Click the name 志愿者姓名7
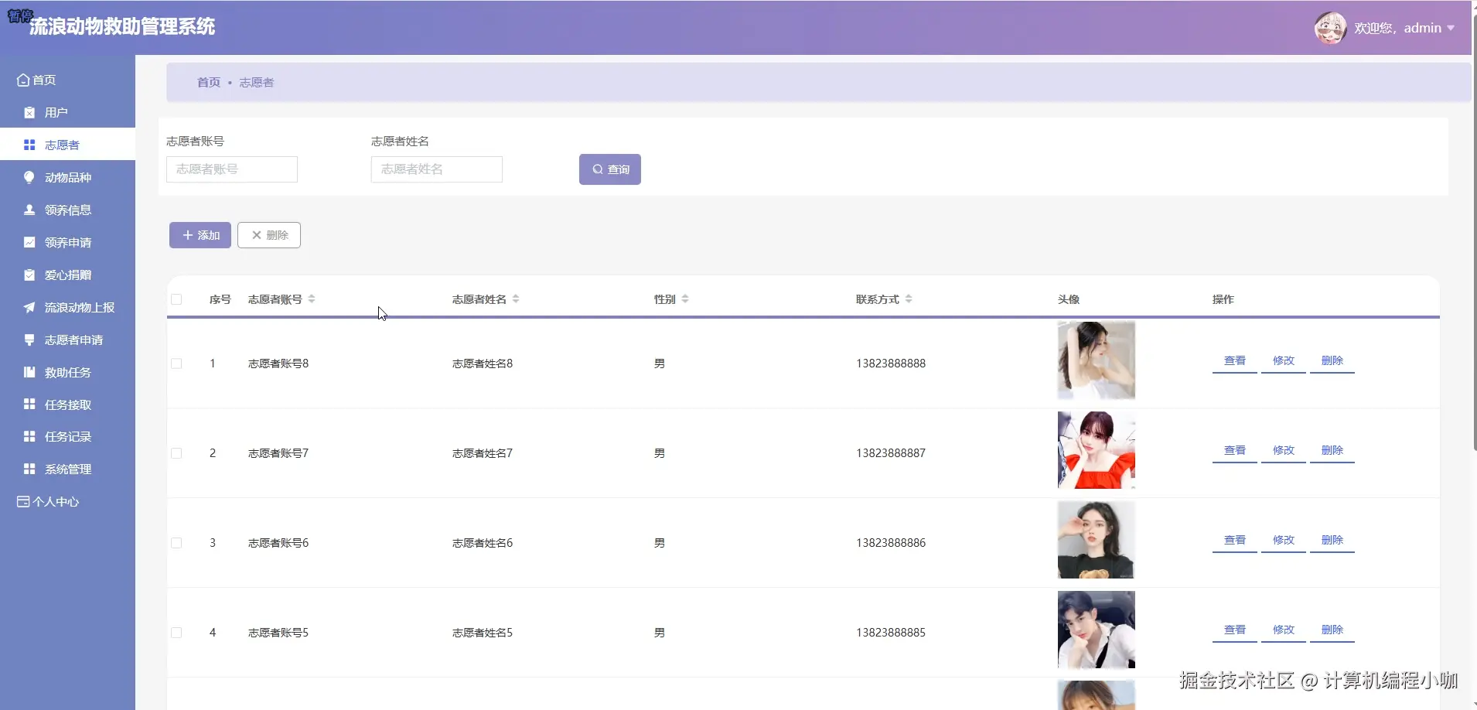 (x=483, y=453)
